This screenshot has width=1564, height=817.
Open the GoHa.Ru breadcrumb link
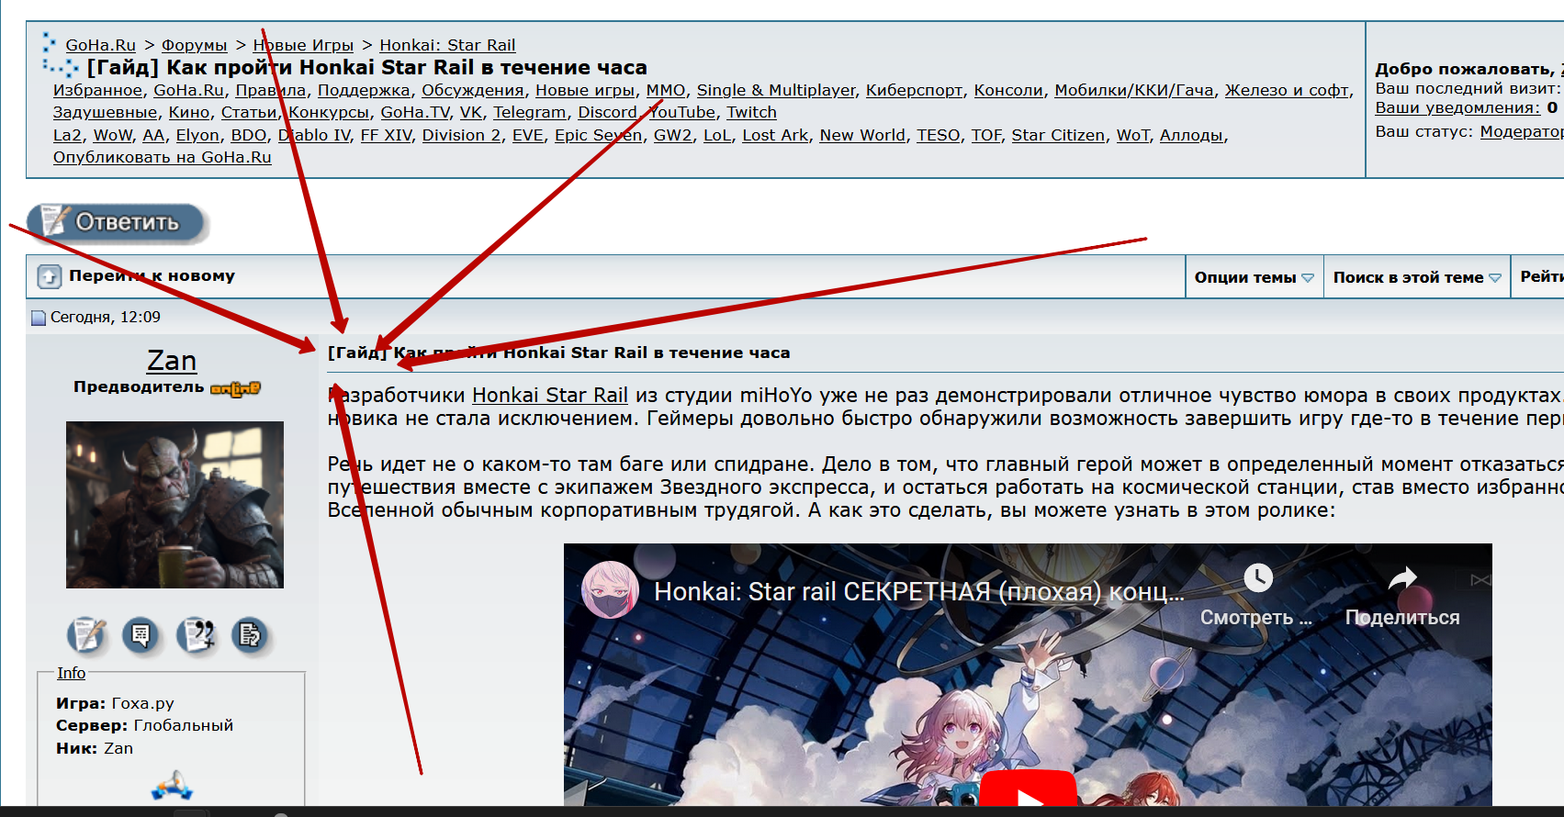click(x=100, y=45)
